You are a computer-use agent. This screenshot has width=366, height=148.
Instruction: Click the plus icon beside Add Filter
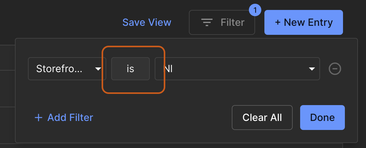click(x=38, y=118)
